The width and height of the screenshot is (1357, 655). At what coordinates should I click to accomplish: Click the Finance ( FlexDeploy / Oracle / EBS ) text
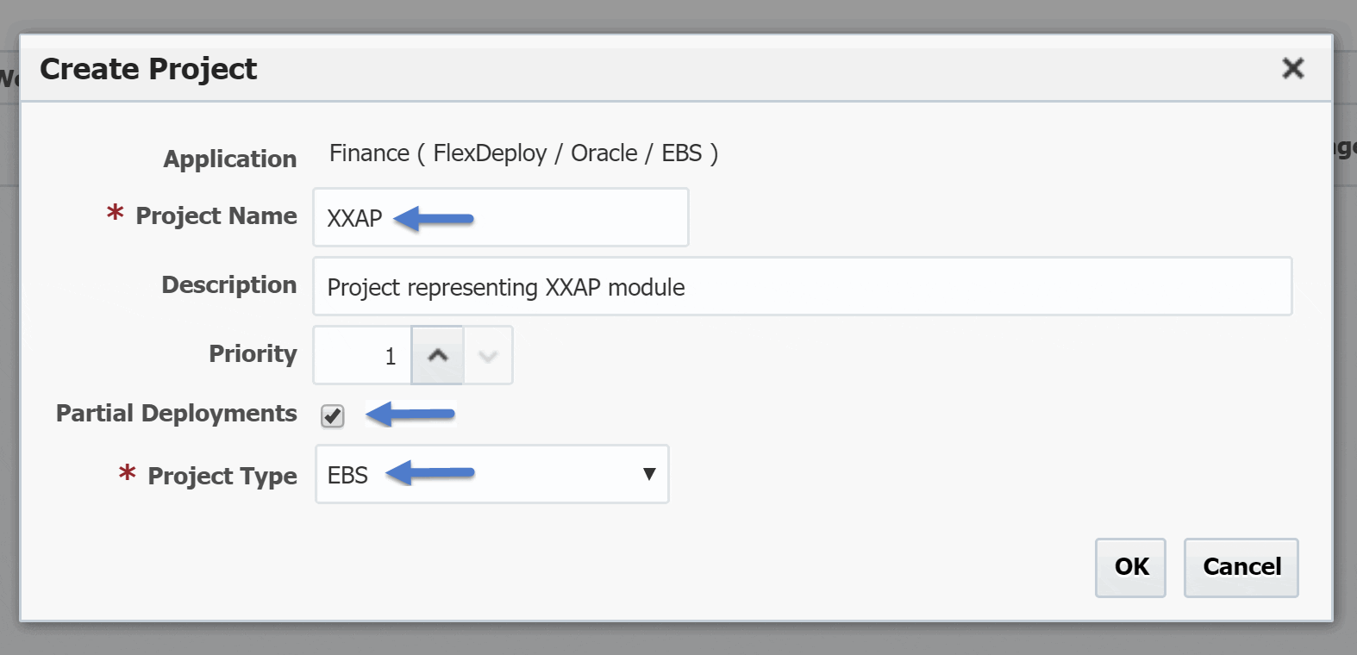click(x=523, y=153)
